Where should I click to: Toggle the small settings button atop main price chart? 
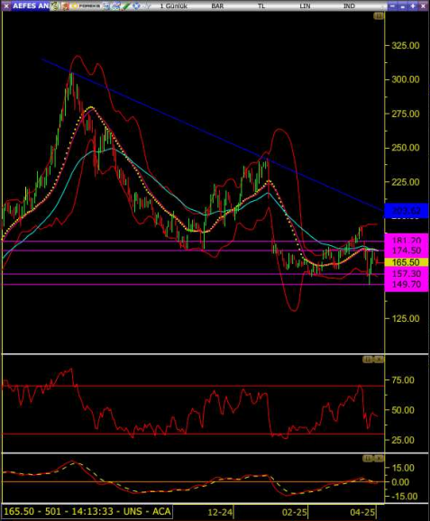point(379,15)
